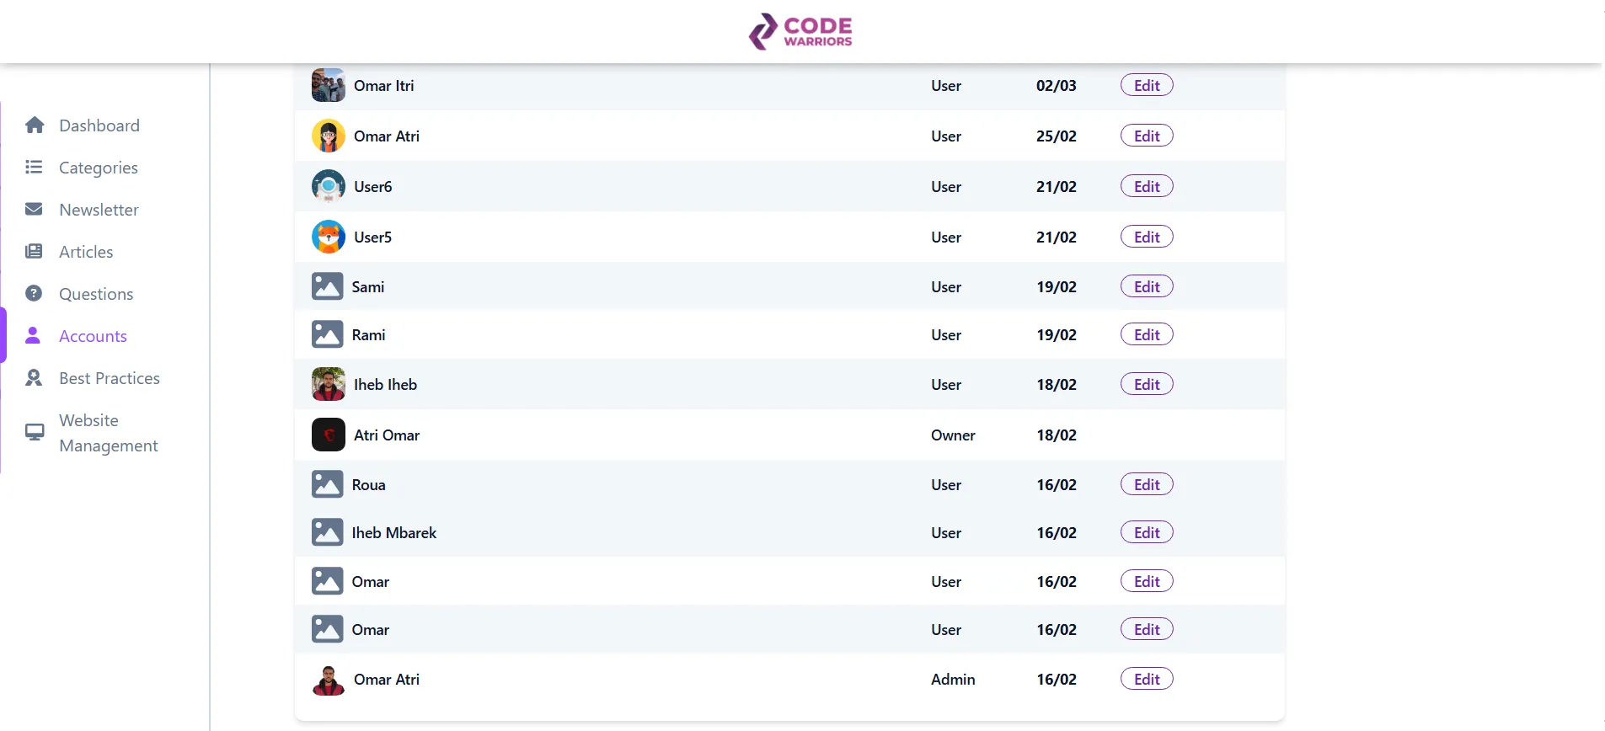1605x731 pixels.
Task: Open the Website Management page
Action: [x=108, y=433]
